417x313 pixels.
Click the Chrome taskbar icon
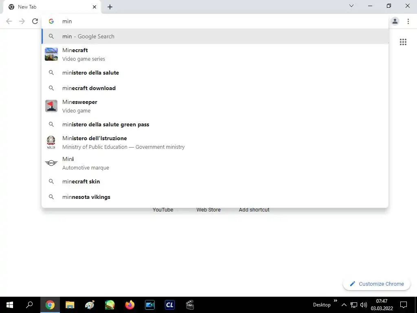click(x=50, y=305)
